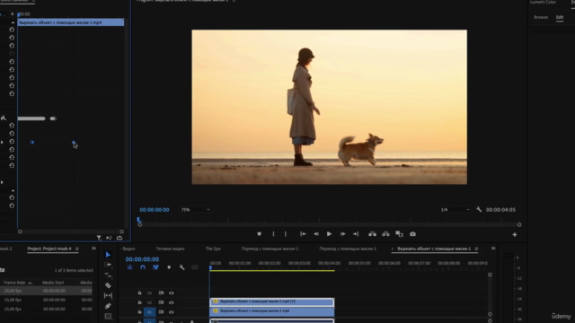This screenshot has width=575, height=323.
Task: Select the Project: Project-mask-4 tab
Action: (x=49, y=249)
